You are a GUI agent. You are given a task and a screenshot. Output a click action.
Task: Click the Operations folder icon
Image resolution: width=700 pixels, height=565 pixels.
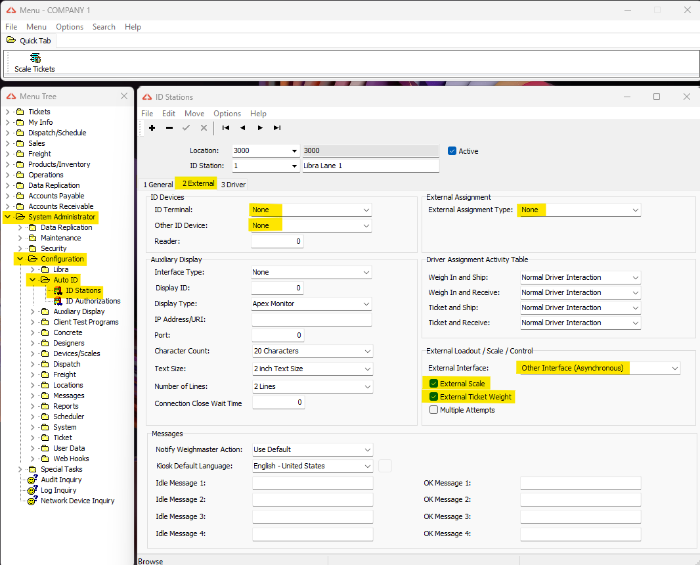pos(20,175)
